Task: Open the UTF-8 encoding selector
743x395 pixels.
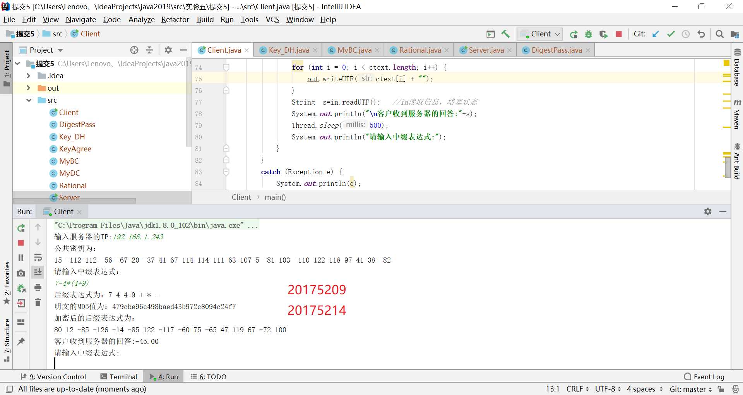Action: [x=608, y=389]
